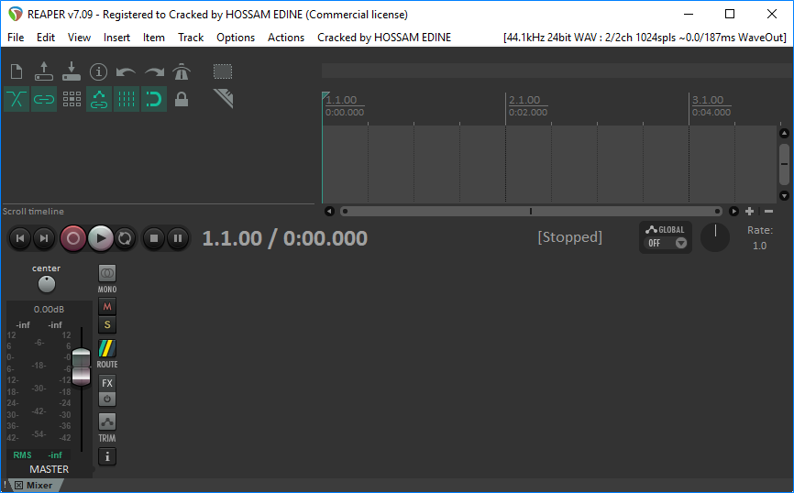This screenshot has width=794, height=493.
Task: Open master Route button
Action: point(107,348)
